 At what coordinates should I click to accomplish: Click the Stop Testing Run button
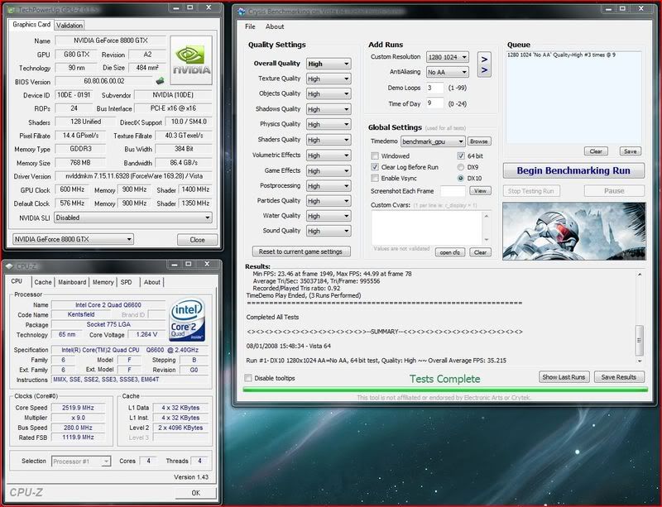click(x=531, y=191)
